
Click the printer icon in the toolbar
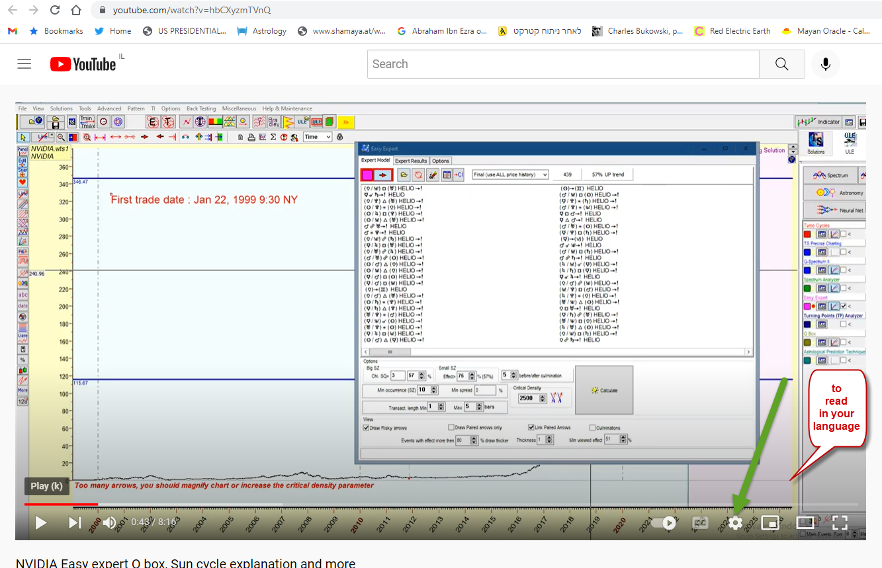tap(252, 137)
